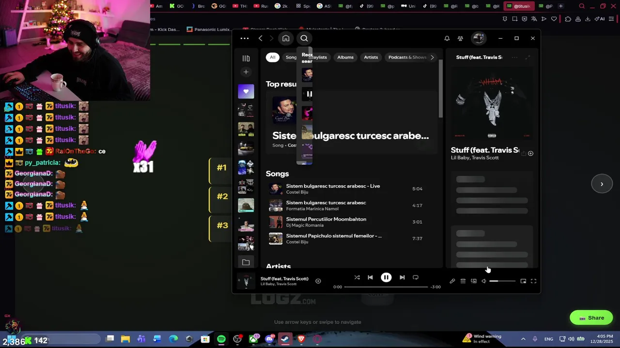Open the small album art in player bar
This screenshot has width=620, height=348.
click(x=246, y=281)
